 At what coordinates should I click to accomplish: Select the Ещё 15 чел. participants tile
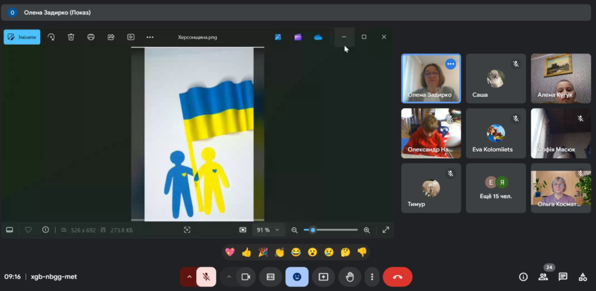496,188
